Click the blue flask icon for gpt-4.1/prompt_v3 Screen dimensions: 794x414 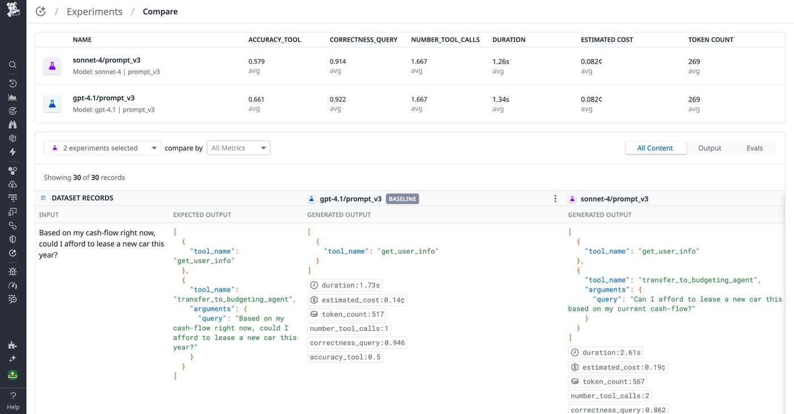(52, 104)
